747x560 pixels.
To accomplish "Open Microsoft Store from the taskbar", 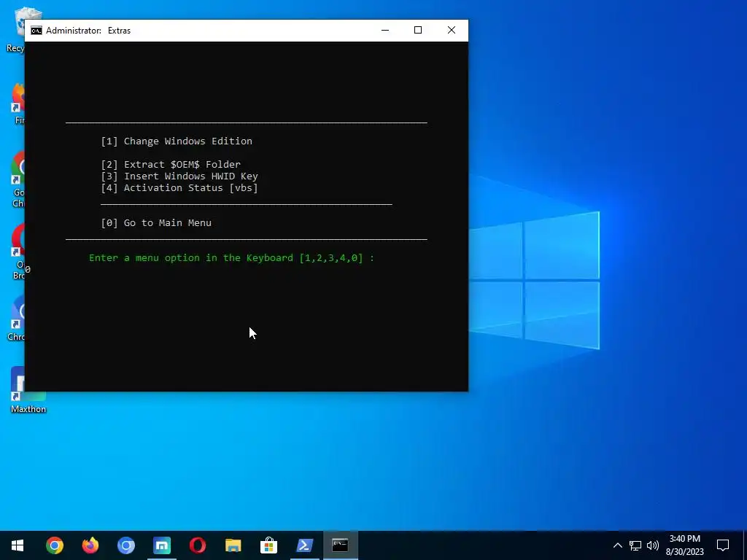I will [268, 545].
